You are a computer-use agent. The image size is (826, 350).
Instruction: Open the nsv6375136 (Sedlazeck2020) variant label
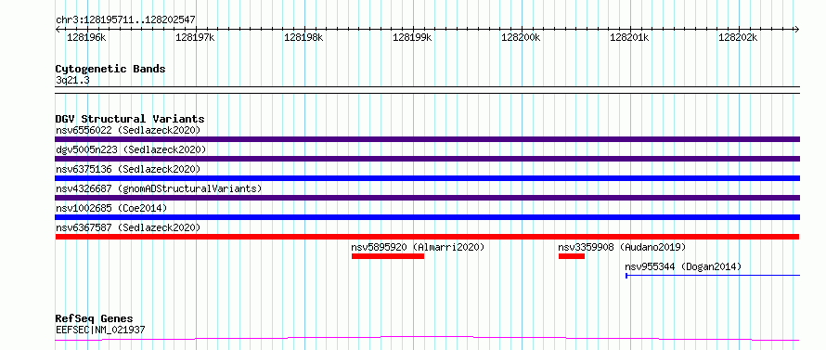(128, 169)
